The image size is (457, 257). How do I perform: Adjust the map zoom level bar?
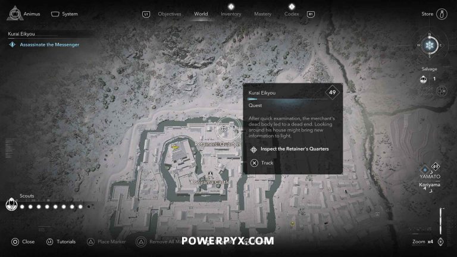coord(442,221)
